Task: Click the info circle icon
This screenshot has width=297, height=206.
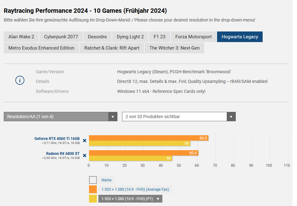Action: [x=20, y=80]
